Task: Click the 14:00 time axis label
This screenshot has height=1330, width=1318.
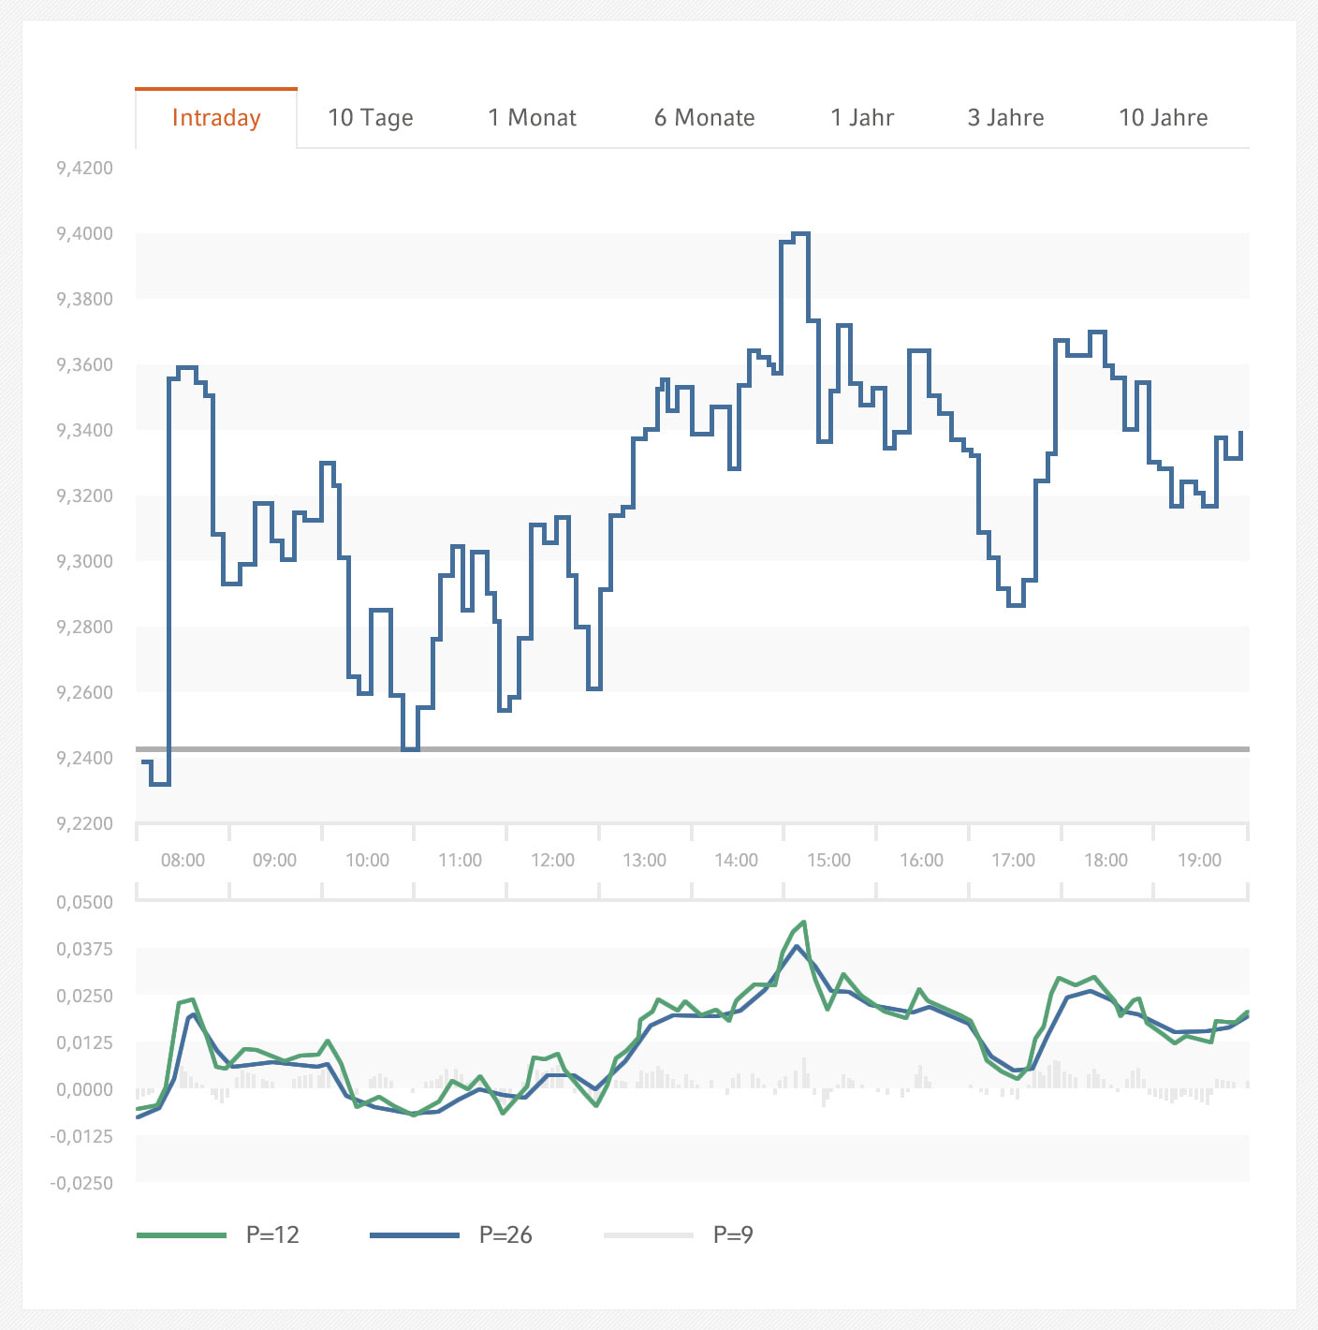Action: click(x=736, y=860)
